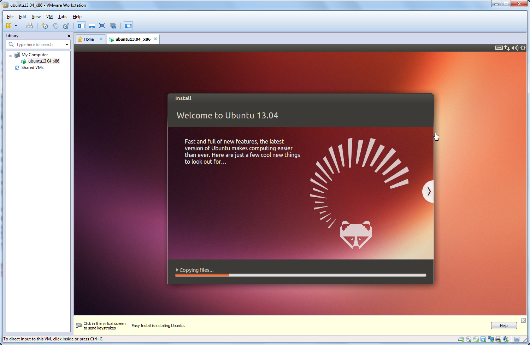The image size is (530, 345).
Task: Open the Ubuntu sound volume indicator
Action: tap(515, 48)
